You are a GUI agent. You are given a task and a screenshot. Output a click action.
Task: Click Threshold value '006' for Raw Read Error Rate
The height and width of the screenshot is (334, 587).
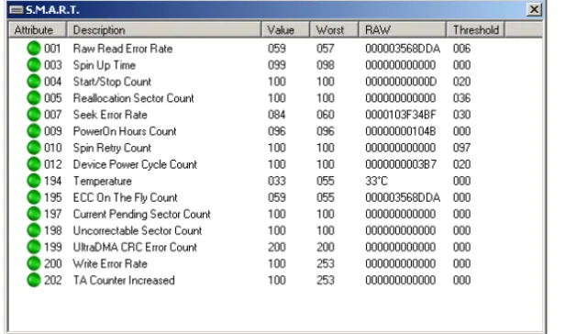(461, 49)
